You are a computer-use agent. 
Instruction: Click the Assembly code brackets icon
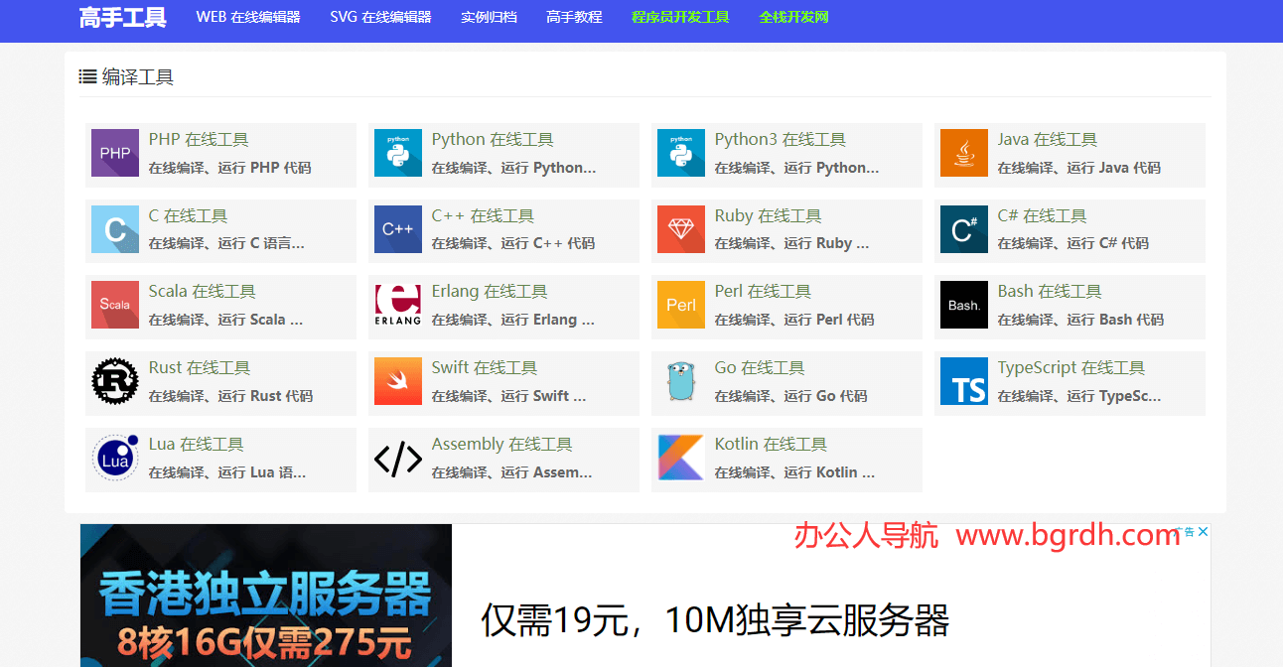398,458
